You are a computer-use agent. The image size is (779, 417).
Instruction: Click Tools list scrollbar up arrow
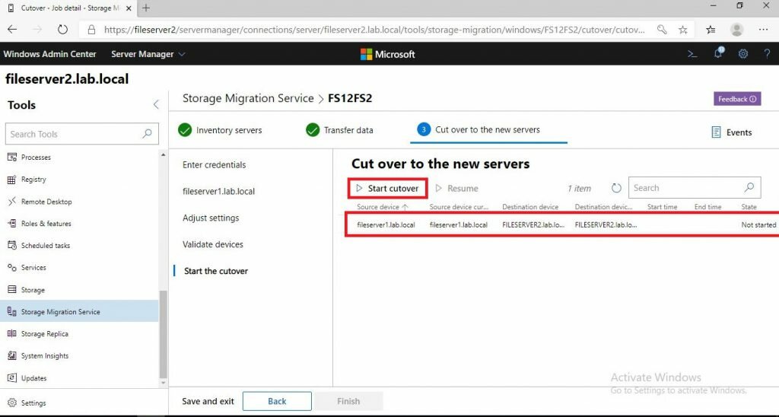164,155
